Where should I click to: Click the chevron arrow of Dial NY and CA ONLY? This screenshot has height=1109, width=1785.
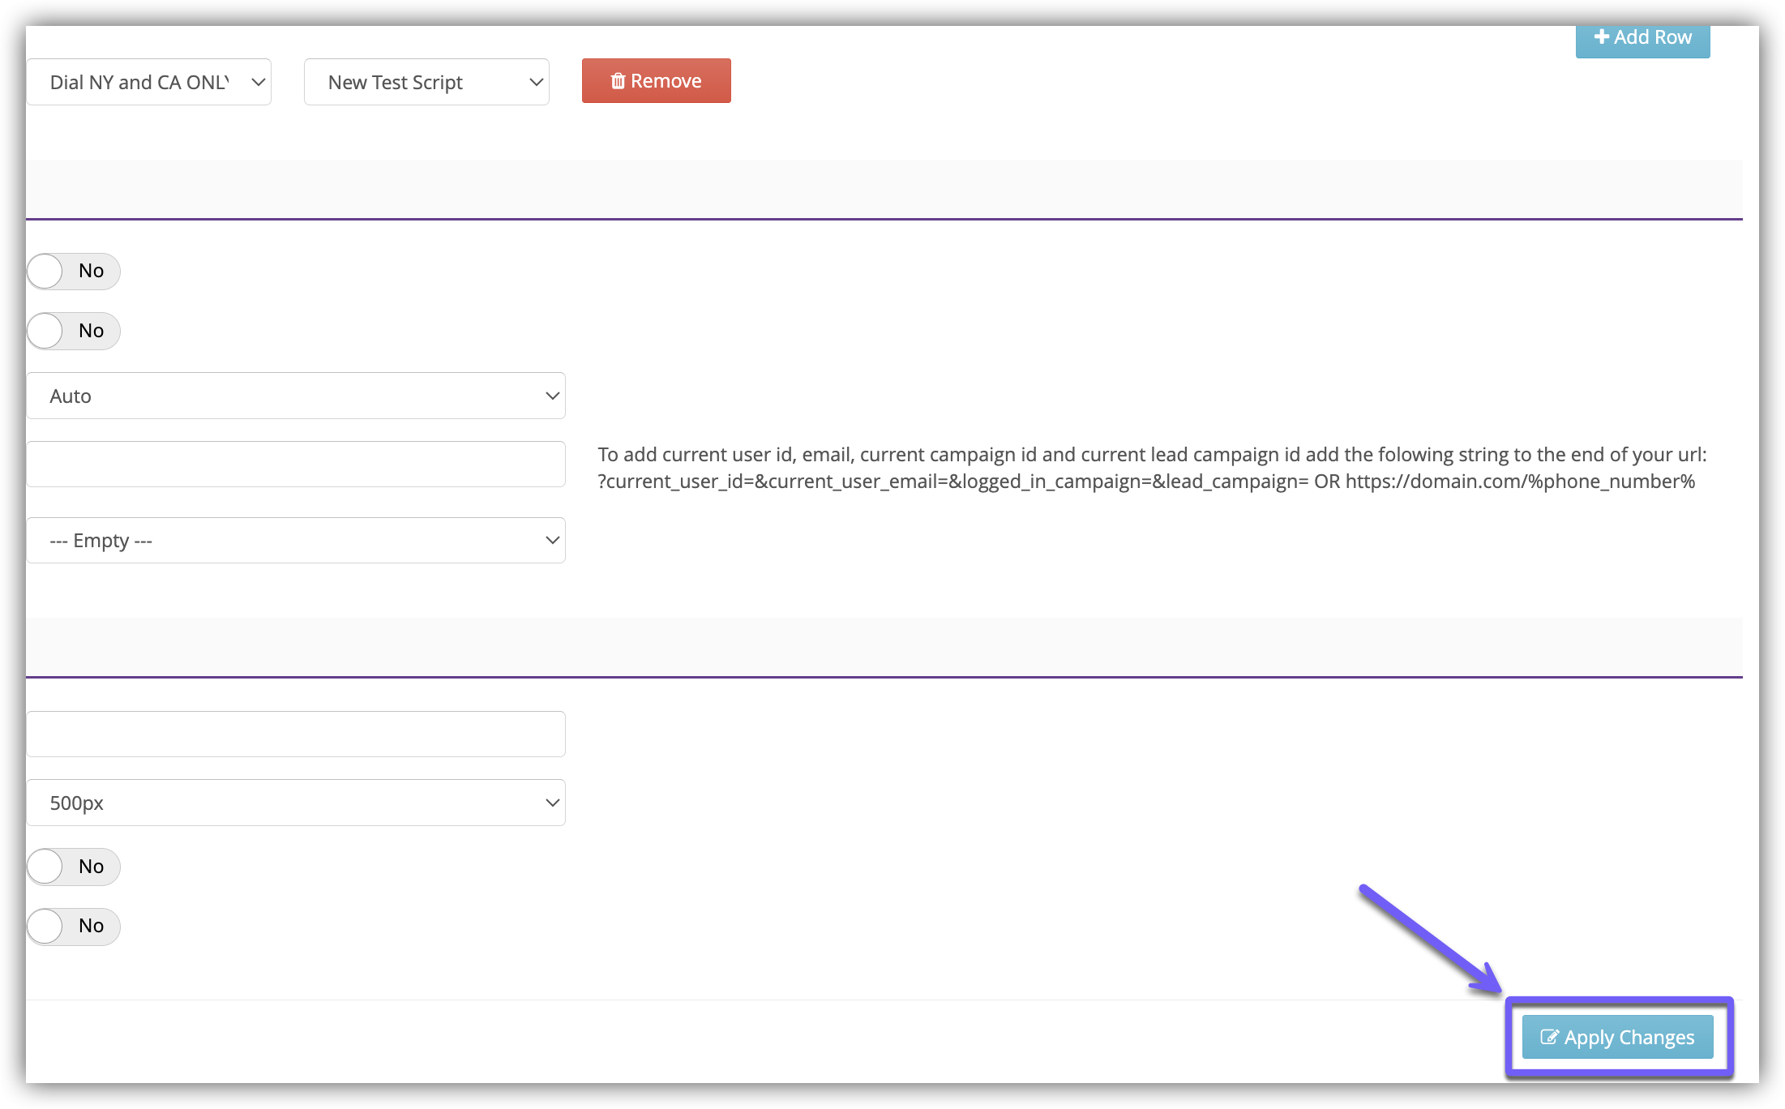(258, 82)
